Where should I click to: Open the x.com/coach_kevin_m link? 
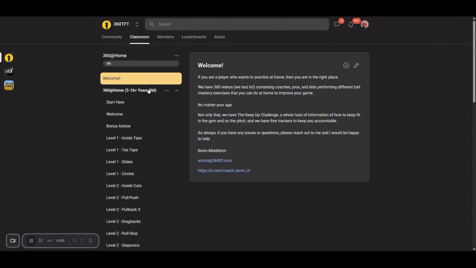point(224,170)
